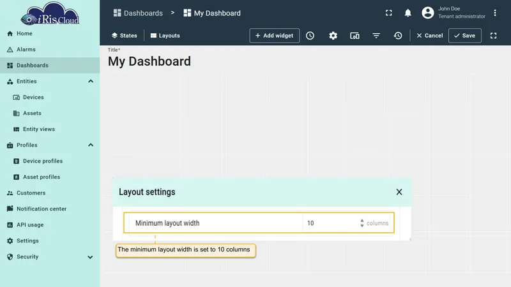Click the Devices icon in sidebar
Screen dimensions: 511x287
tap(17, 98)
